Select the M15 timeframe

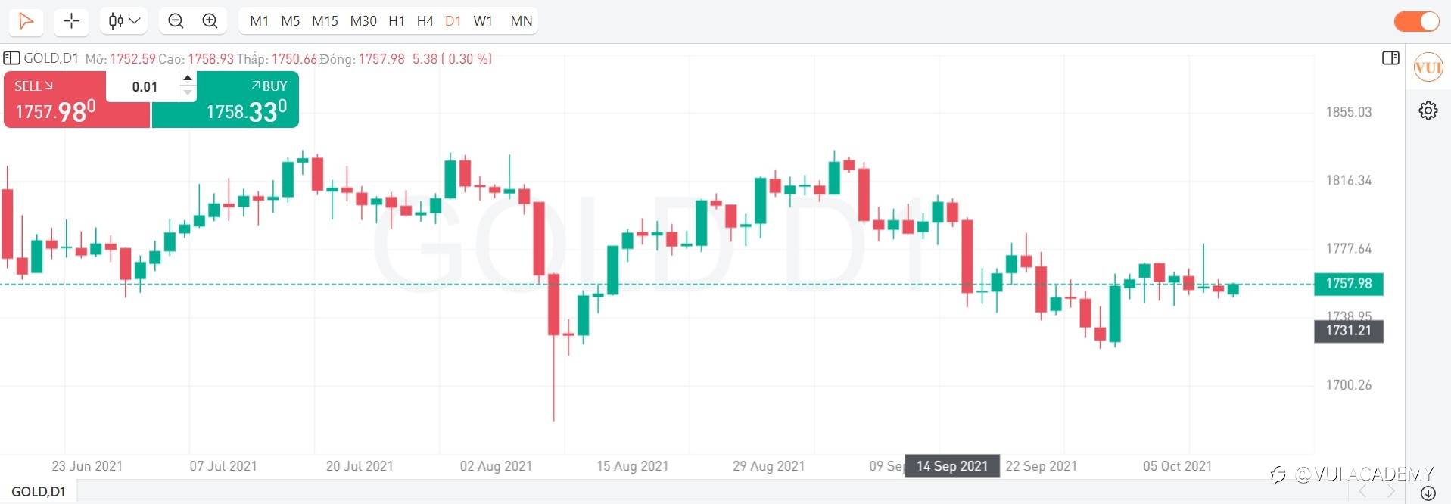pos(325,21)
